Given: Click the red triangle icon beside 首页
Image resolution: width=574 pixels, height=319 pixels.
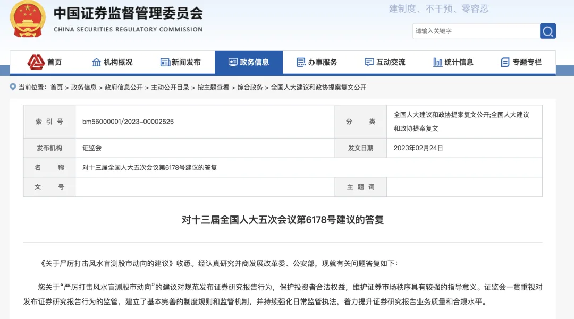Looking at the screenshot, I should click(36, 62).
